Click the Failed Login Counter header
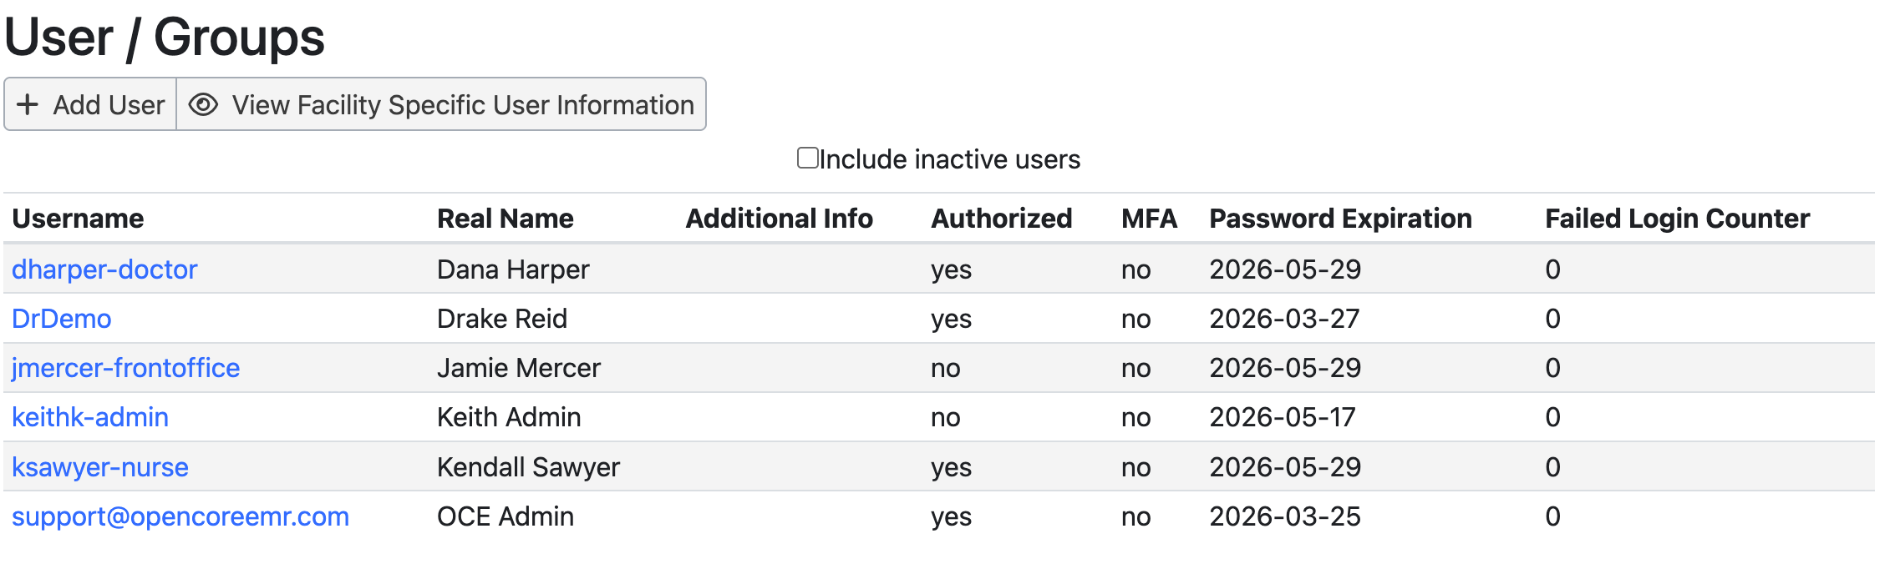The image size is (1895, 579). point(1677,219)
